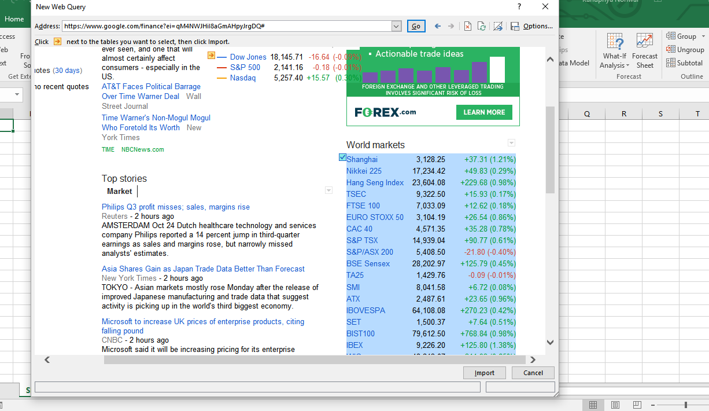Screen dimensions: 709x411
Task: Uncheck the World markets table selection checkbox
Action: 342,157
